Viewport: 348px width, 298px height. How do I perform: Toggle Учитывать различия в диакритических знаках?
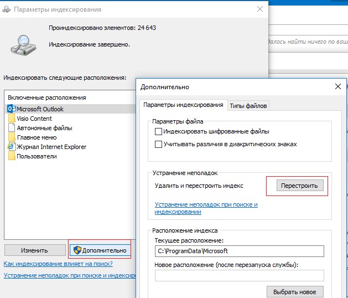tap(158, 144)
